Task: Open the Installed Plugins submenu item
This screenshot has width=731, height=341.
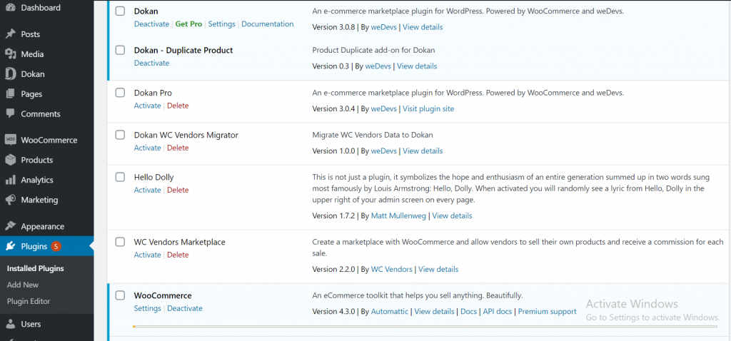Action: point(36,268)
